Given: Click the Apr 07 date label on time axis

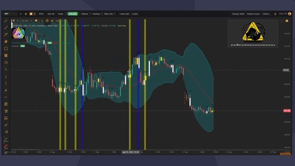Looking at the screenshot, I should click(x=130, y=152).
